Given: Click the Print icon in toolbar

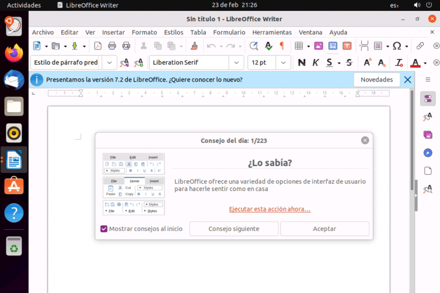Looking at the screenshot, I should (x=112, y=46).
